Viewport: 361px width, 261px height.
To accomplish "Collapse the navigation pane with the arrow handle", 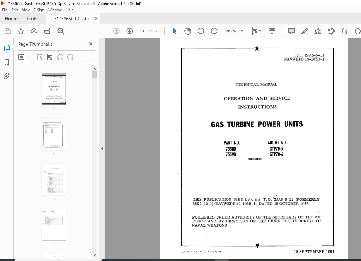I will 102,149.
